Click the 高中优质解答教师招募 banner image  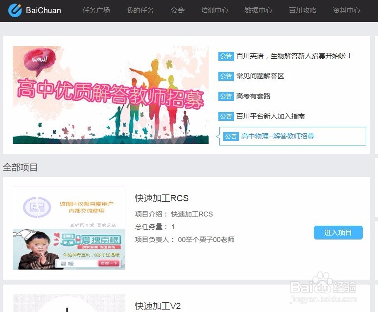[x=111, y=95]
